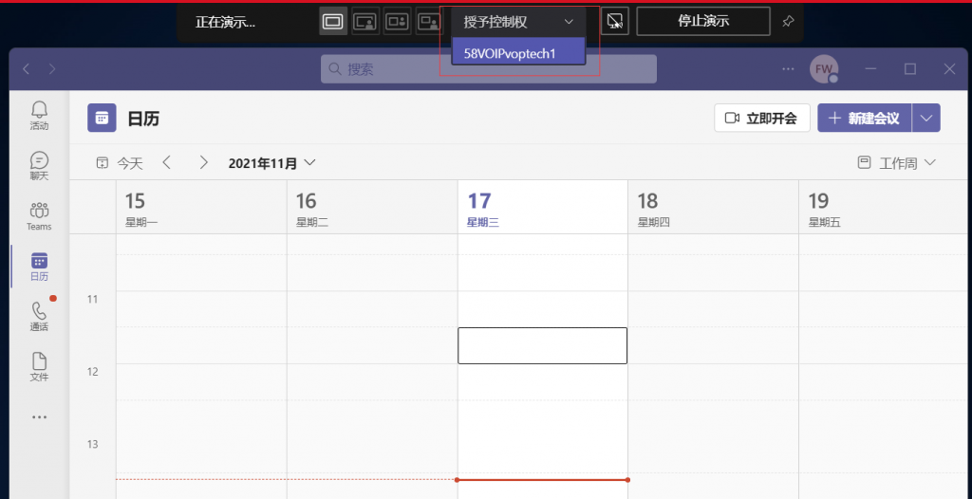Open the 工作周 view dropdown
The height and width of the screenshot is (499, 972).
896,163
